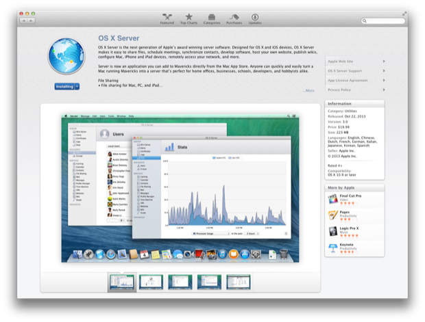This screenshot has width=425, height=322.
Task: Go forward with the right arrow button
Action: click(x=32, y=21)
